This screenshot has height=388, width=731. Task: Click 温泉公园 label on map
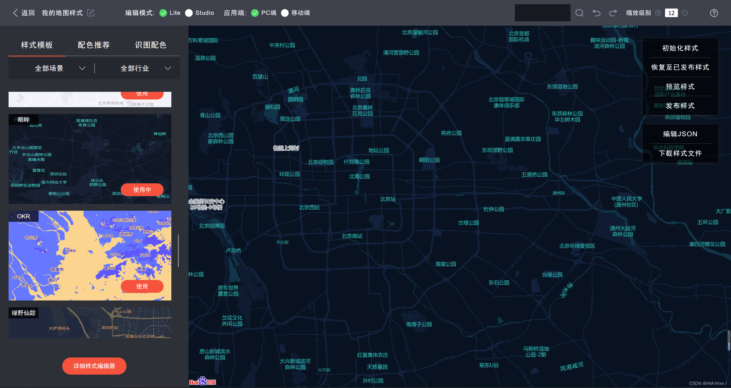tap(205, 58)
